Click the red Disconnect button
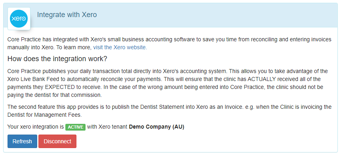The width and height of the screenshot is (339, 156). (x=57, y=141)
